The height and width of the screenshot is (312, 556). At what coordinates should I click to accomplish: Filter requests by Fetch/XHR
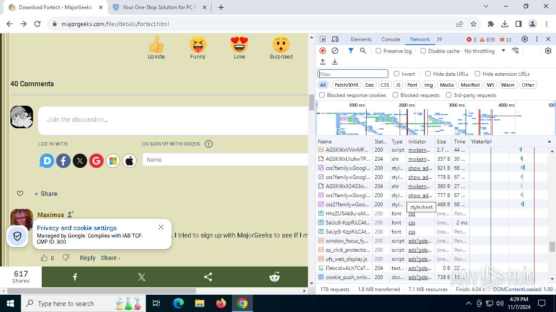click(x=347, y=85)
